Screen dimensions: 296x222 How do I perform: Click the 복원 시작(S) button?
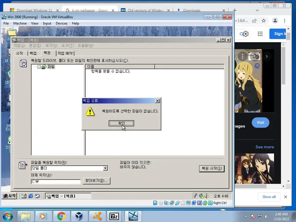pyautogui.click(x=212, y=169)
